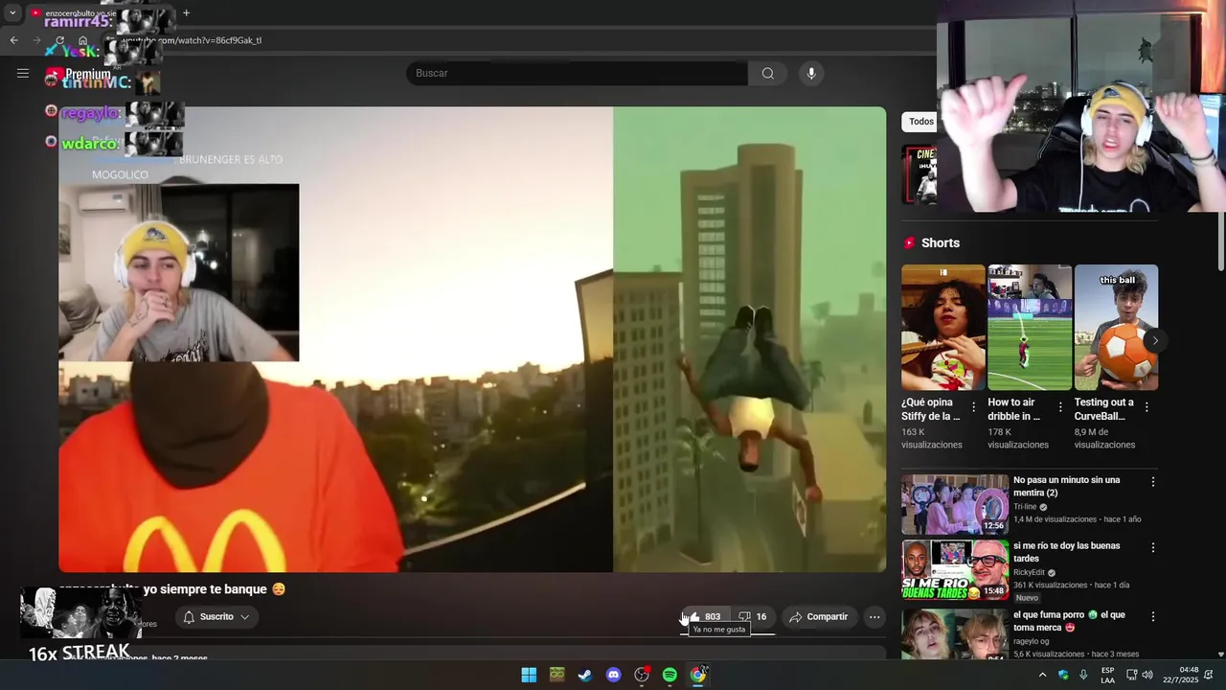The width and height of the screenshot is (1226, 690).
Task: Click the microphone tray icon
Action: pyautogui.click(x=1083, y=675)
